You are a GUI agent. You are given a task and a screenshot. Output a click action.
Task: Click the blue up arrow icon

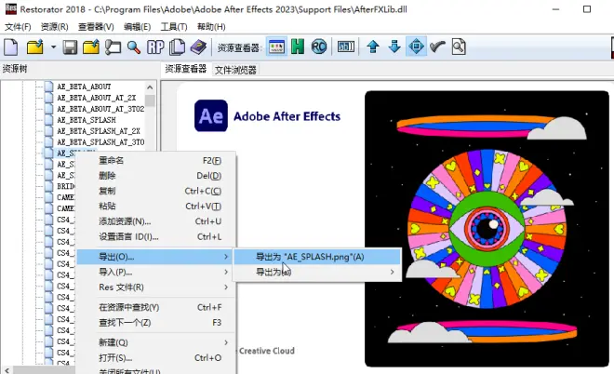coord(373,47)
